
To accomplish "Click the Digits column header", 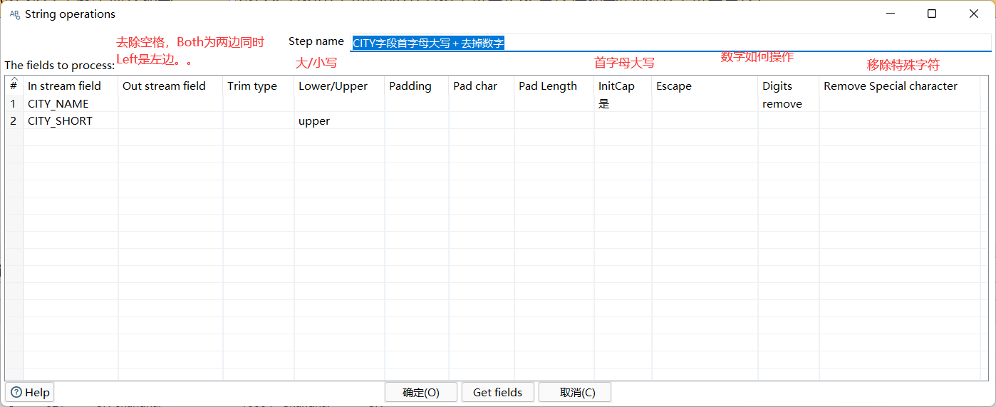I will (x=789, y=86).
